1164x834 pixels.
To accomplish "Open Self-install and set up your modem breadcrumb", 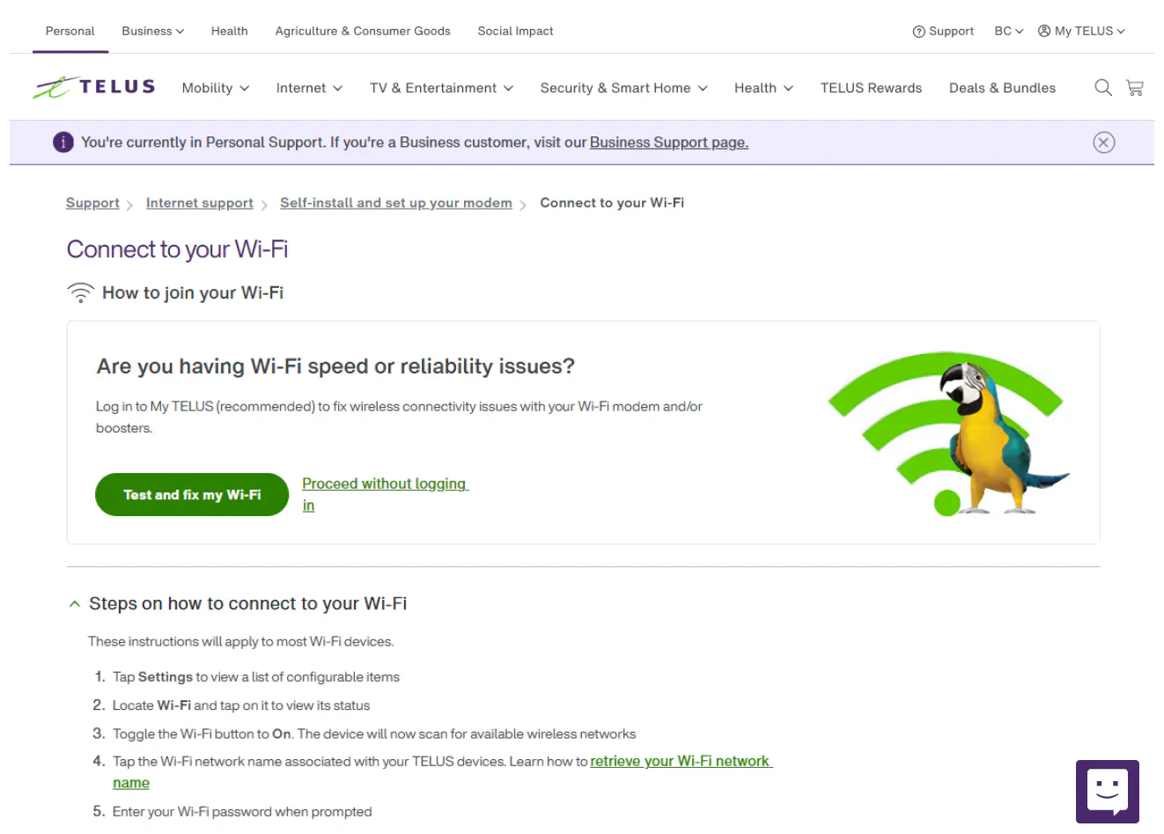I will pyautogui.click(x=396, y=203).
